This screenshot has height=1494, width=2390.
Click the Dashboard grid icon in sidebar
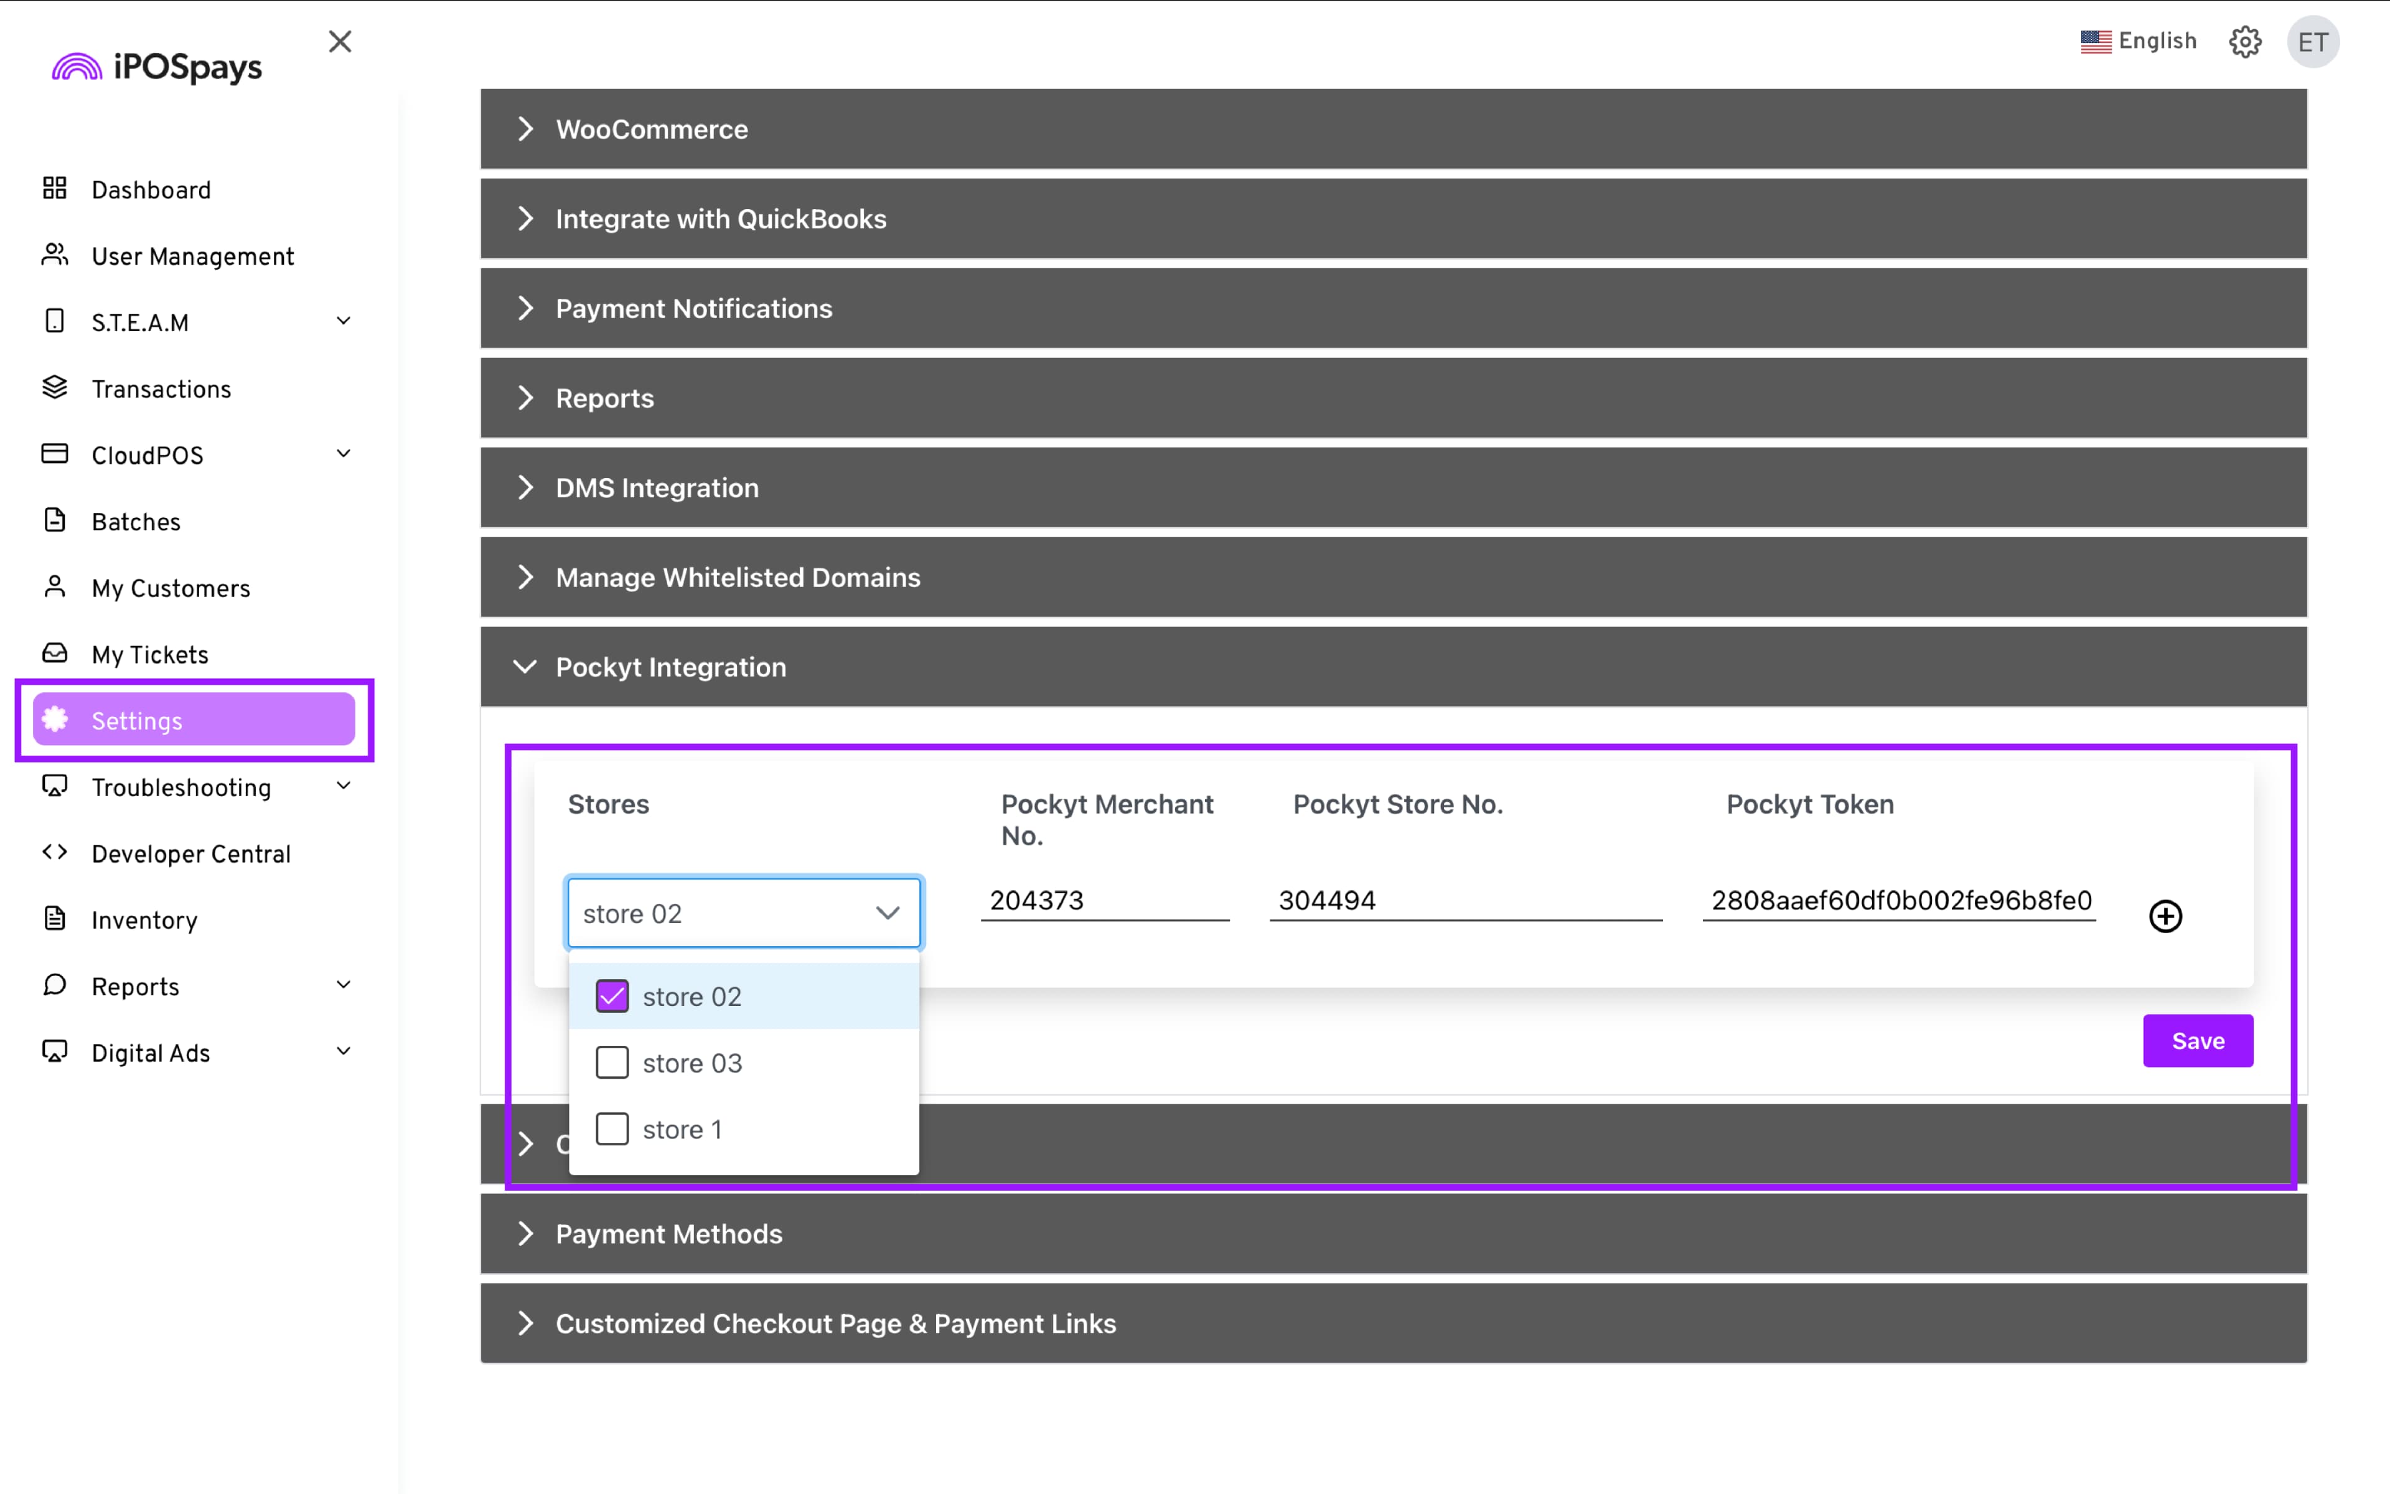pos(54,189)
